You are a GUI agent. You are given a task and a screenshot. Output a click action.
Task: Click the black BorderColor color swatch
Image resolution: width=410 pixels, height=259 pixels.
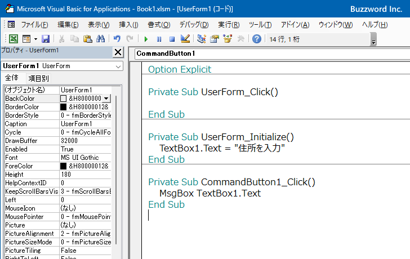63,107
